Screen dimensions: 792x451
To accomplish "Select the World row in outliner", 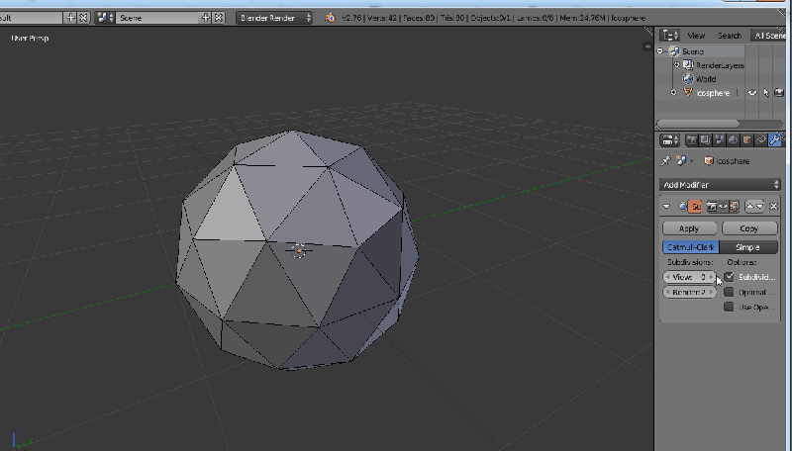I will (706, 79).
